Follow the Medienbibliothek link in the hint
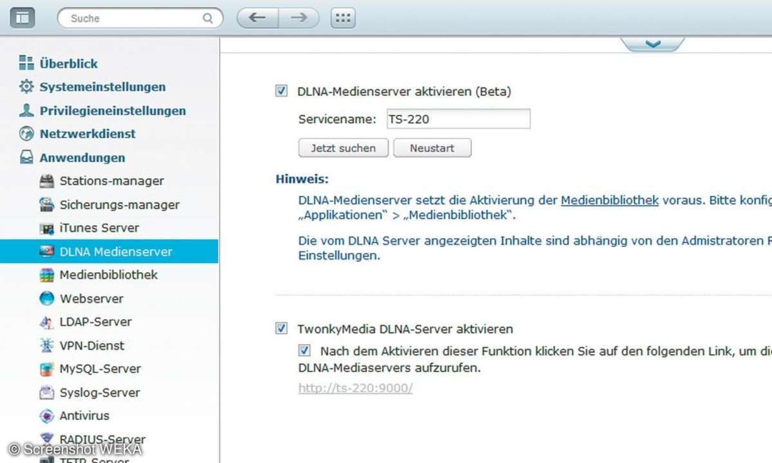Image resolution: width=772 pixels, height=463 pixels. pyautogui.click(x=610, y=200)
